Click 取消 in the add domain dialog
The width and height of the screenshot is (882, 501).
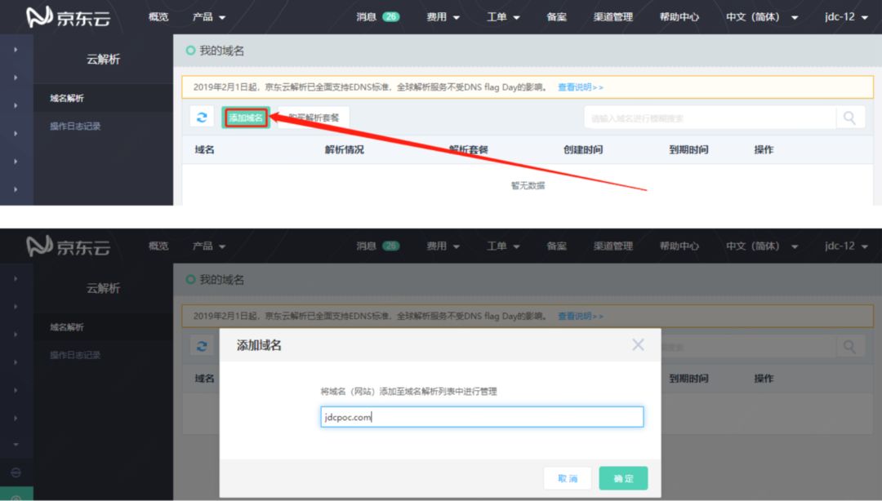tap(568, 478)
